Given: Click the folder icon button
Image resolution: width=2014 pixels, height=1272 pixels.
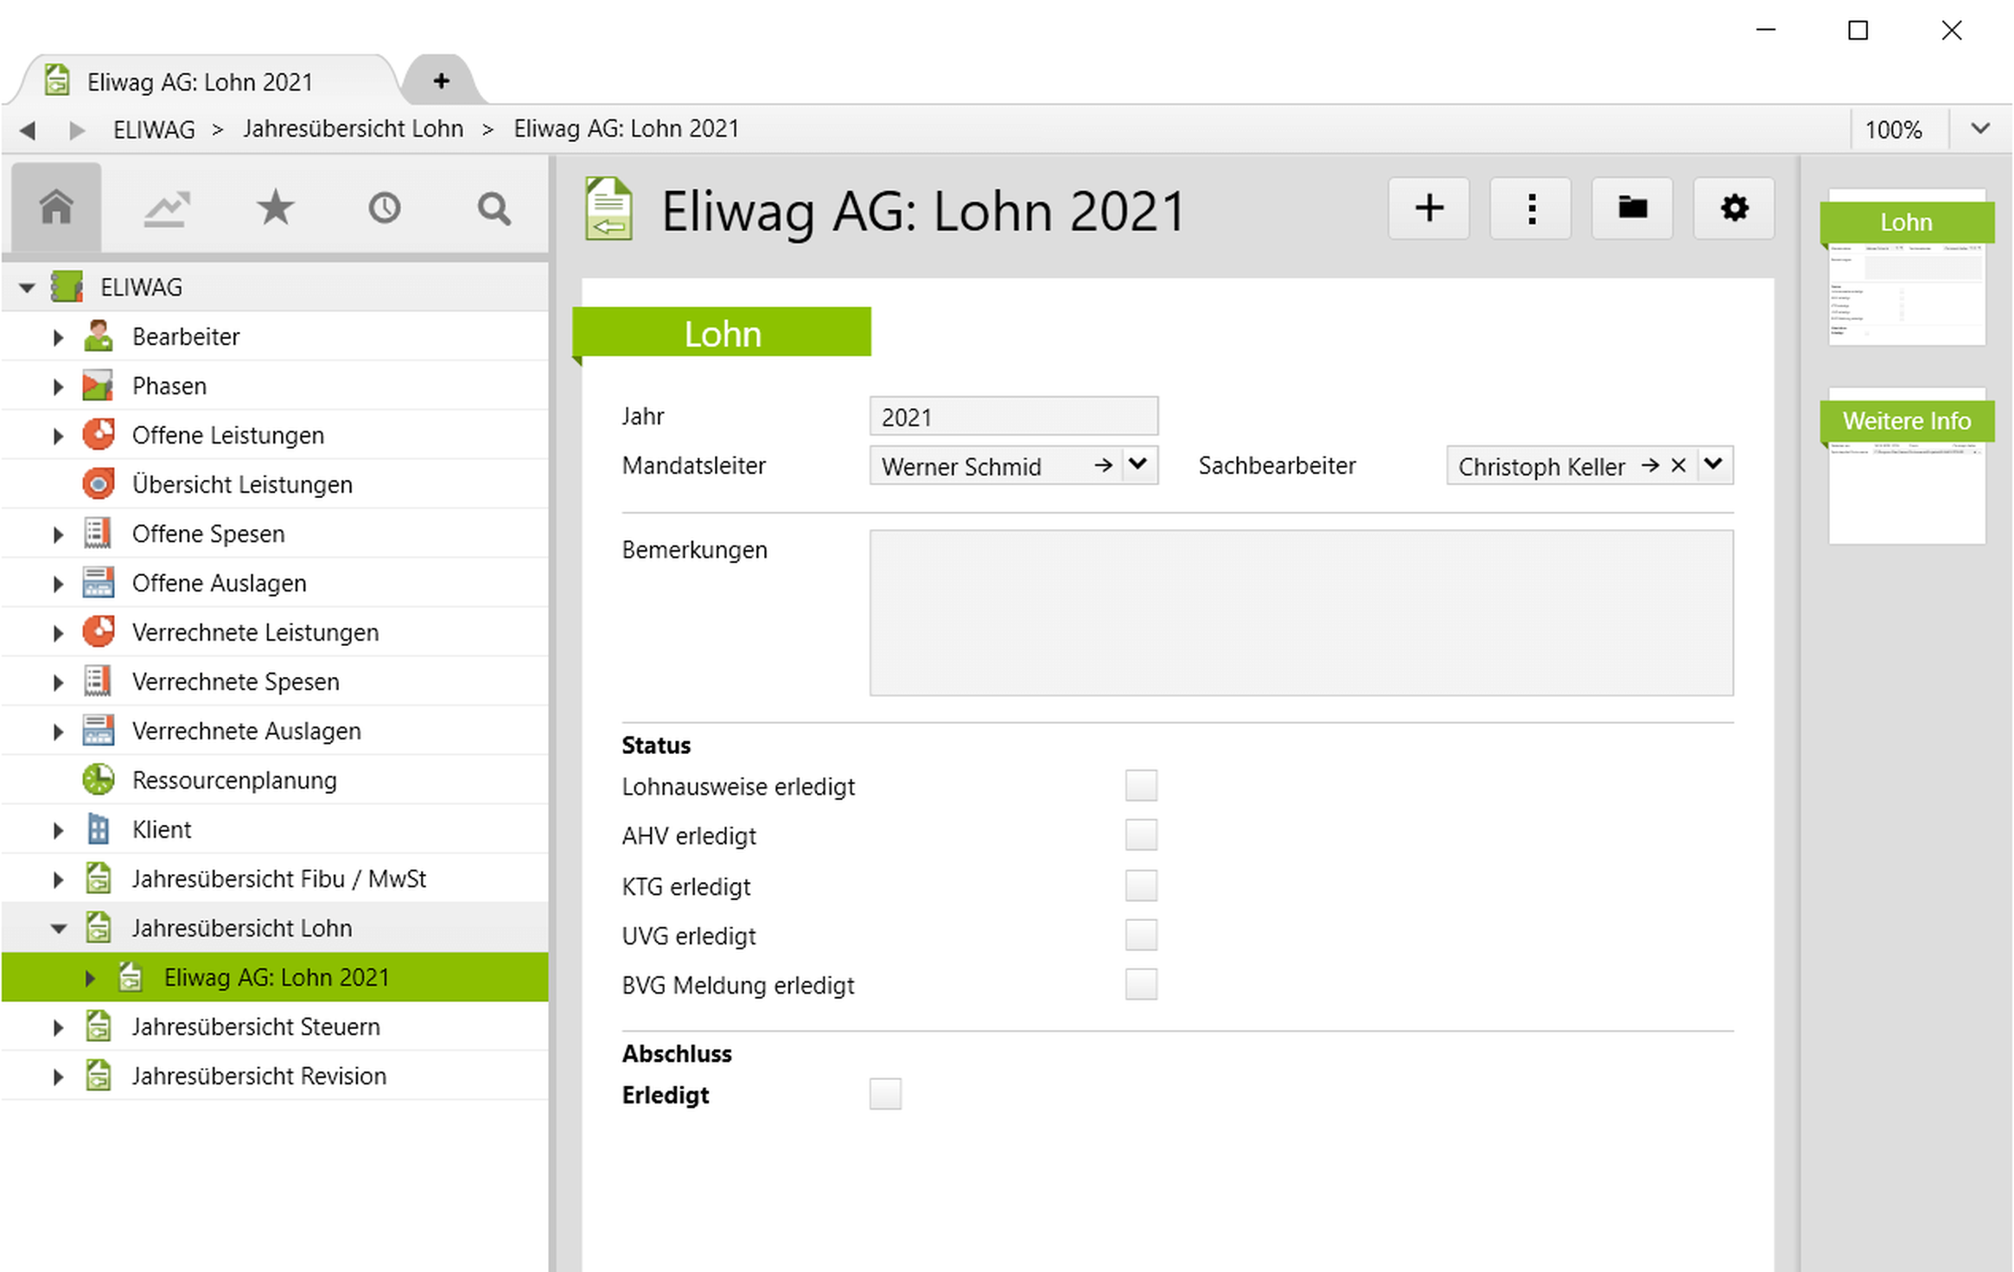Looking at the screenshot, I should (x=1632, y=208).
